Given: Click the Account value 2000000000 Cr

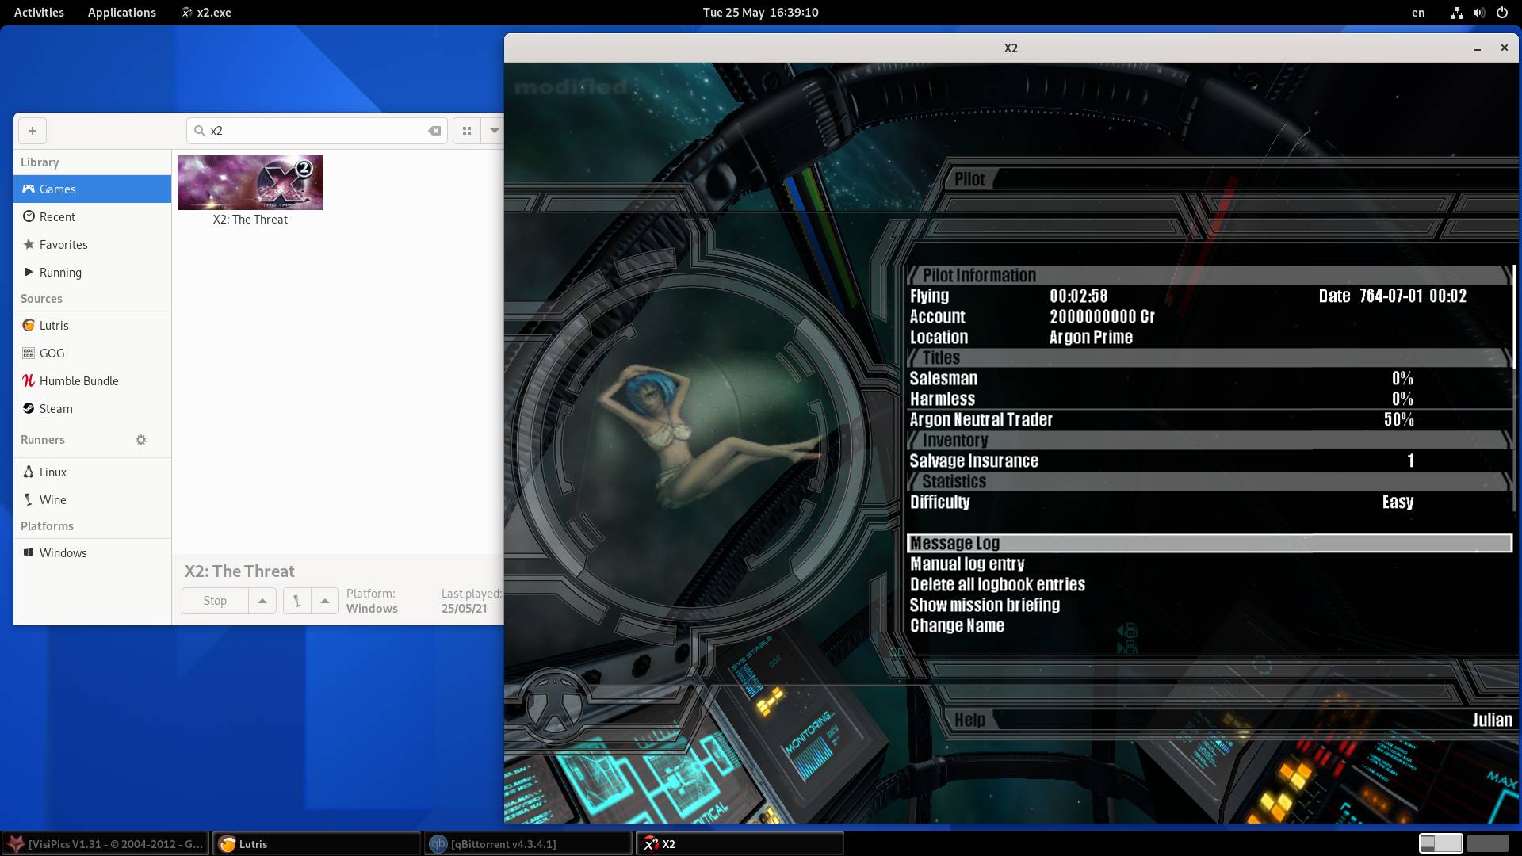Looking at the screenshot, I should tap(1102, 316).
